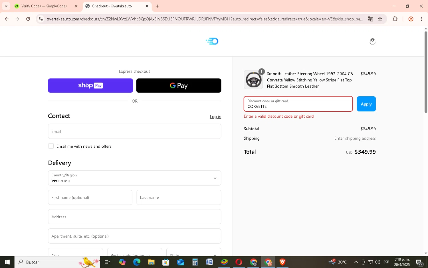Screen dimensions: 428x268
Task: Check Email me with news and offers
Action: (51, 146)
